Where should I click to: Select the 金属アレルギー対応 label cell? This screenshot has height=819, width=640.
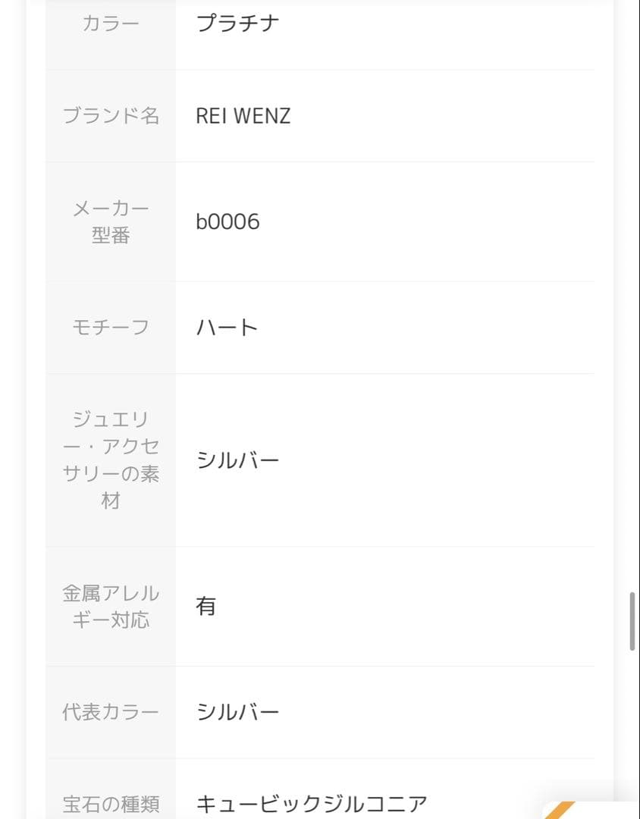[111, 606]
